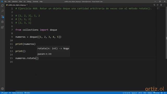Open the Terminal menu
Image resolution: width=167 pixels, height=94 pixels.
click(35, 2)
